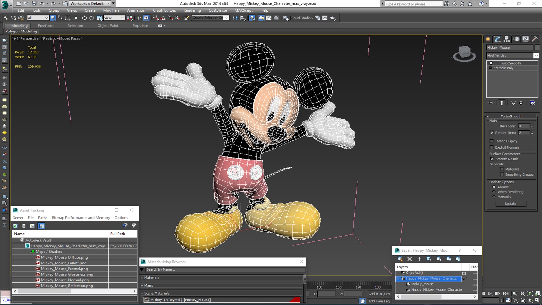The width and height of the screenshot is (542, 305).
Task: Click the Undo arrow icon
Action: pos(42,3)
